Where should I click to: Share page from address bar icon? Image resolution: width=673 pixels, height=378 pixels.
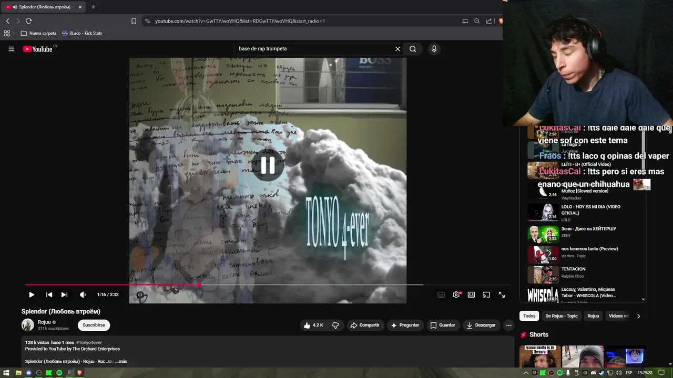(489, 21)
